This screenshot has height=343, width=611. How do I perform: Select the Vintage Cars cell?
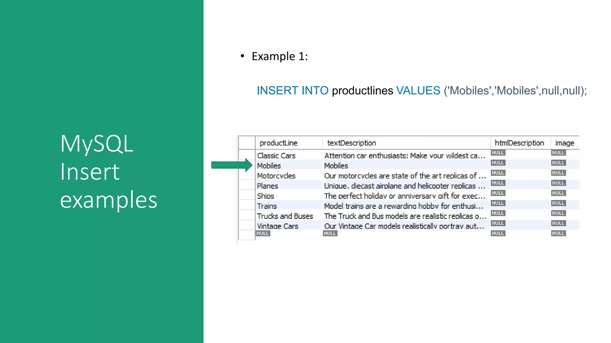click(x=277, y=226)
